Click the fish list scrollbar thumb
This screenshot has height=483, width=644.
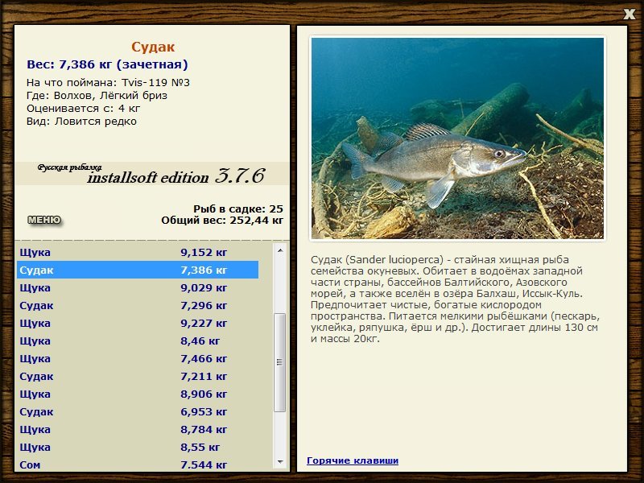pyautogui.click(x=280, y=361)
